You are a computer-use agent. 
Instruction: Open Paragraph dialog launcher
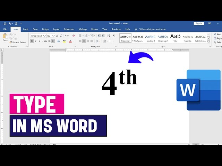(116, 46)
